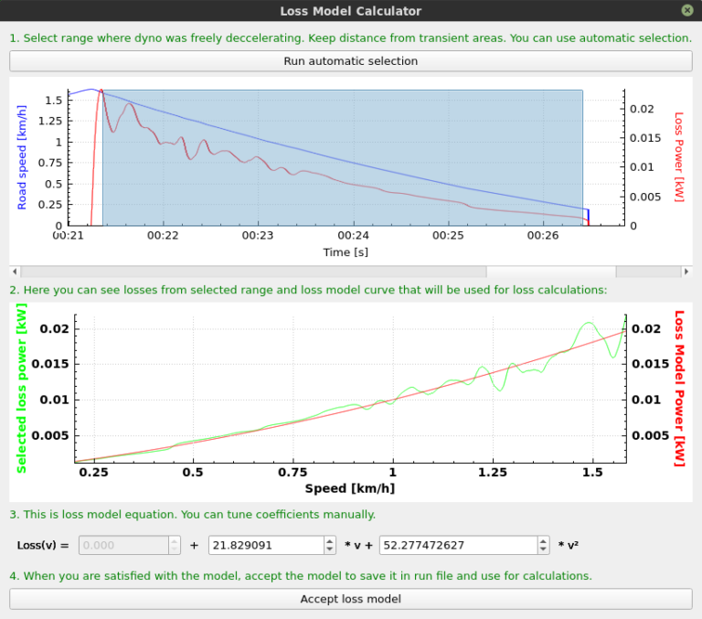Click right edge of the blue selection region
Image resolution: width=702 pixels, height=619 pixels.
tap(583, 155)
